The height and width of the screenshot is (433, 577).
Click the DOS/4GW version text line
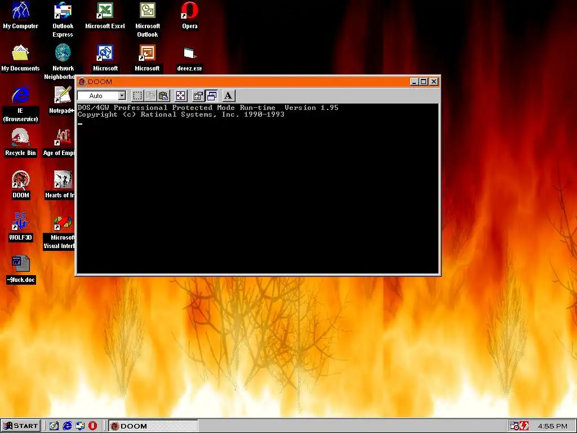pos(208,108)
